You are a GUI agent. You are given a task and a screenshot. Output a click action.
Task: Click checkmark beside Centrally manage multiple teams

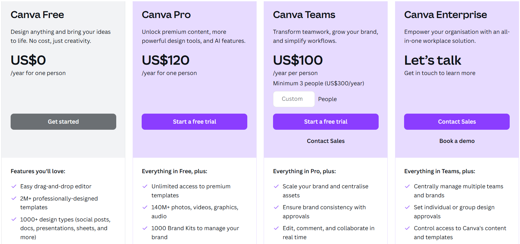(407, 186)
